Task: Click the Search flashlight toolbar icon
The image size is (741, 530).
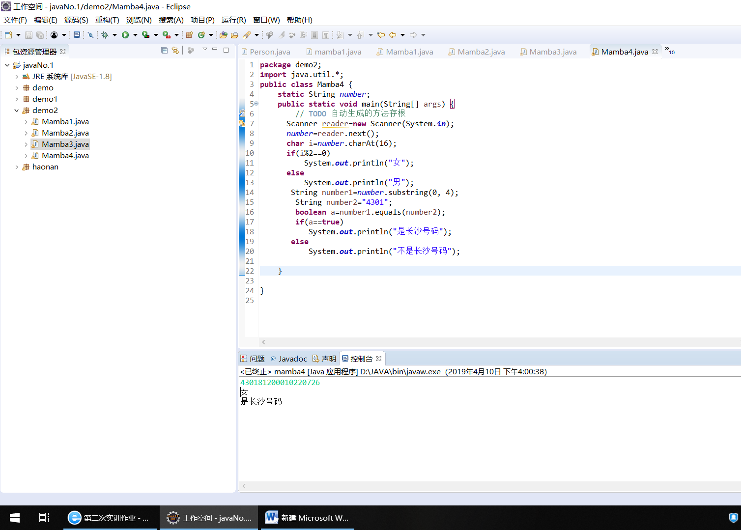Action: 247,35
